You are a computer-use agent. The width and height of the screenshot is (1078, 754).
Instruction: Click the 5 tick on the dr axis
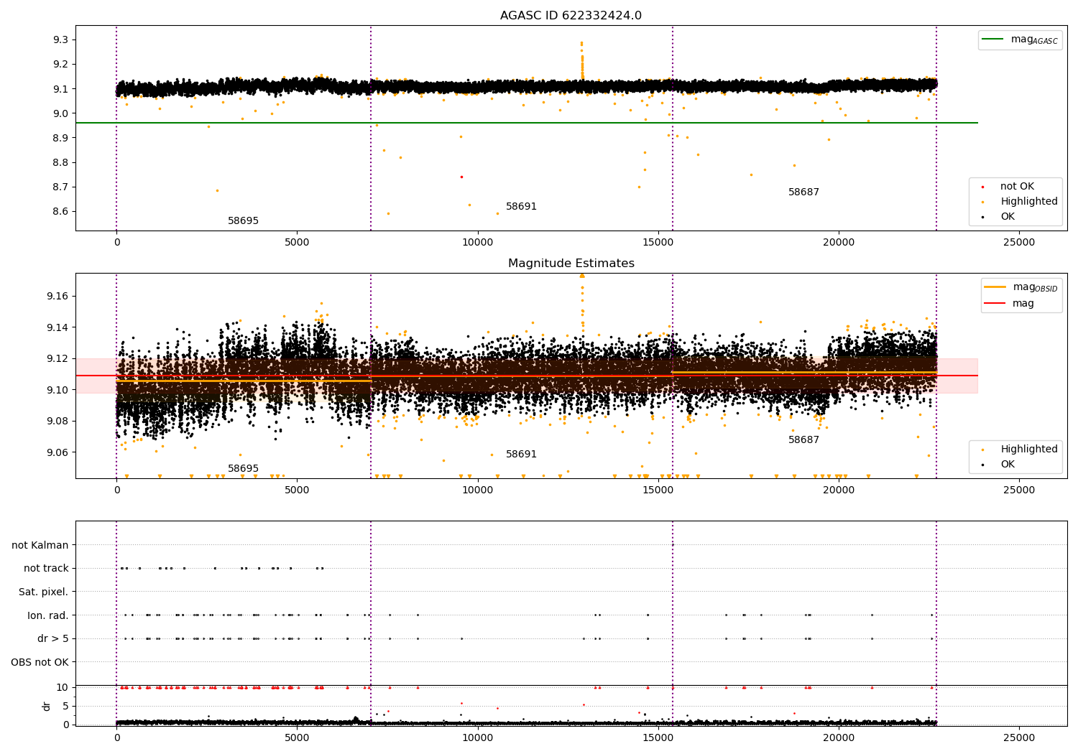coord(65,707)
